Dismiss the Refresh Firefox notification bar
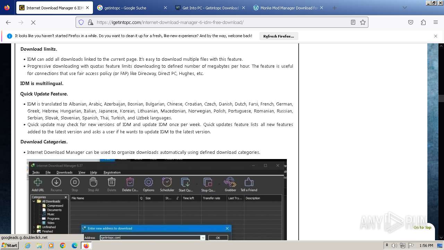 tap(436, 36)
